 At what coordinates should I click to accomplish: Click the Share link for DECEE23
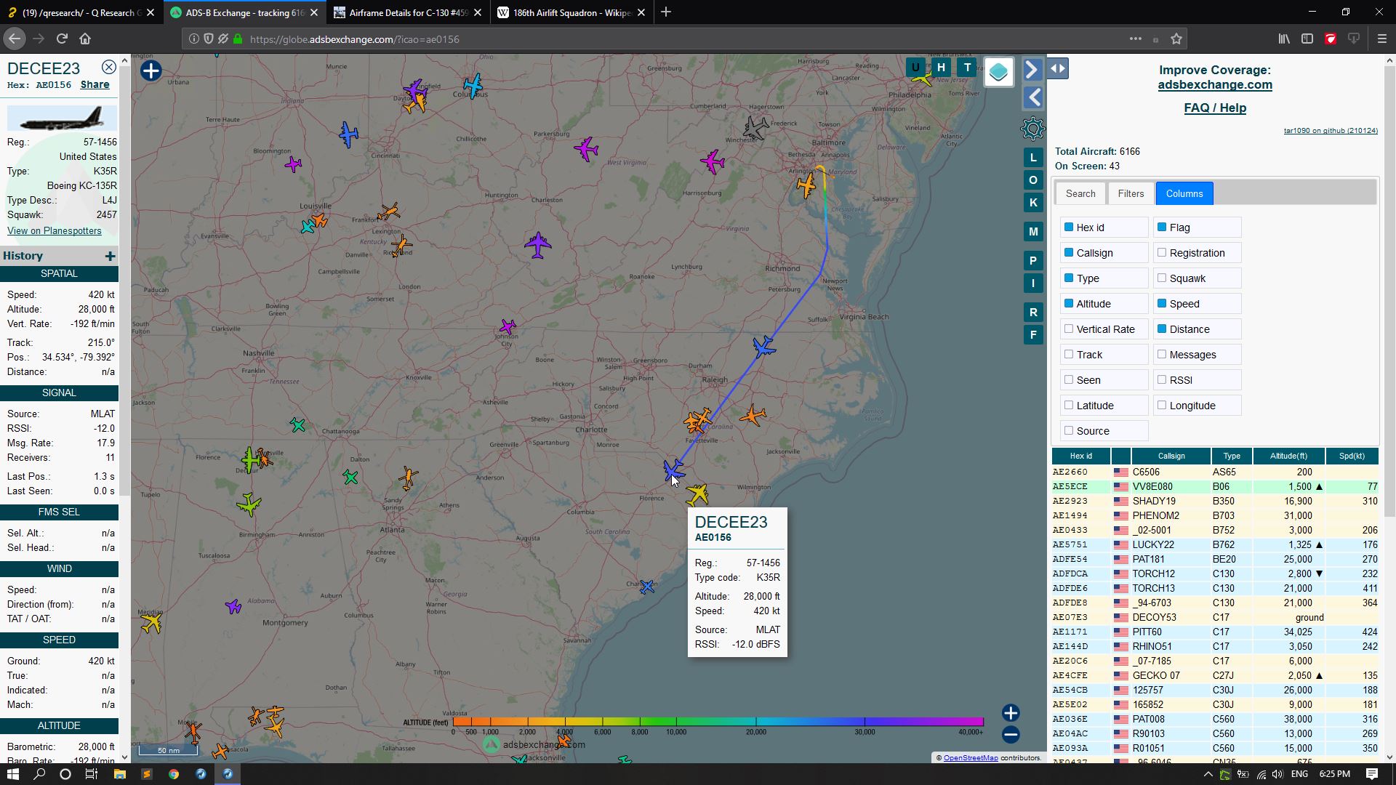(95, 84)
